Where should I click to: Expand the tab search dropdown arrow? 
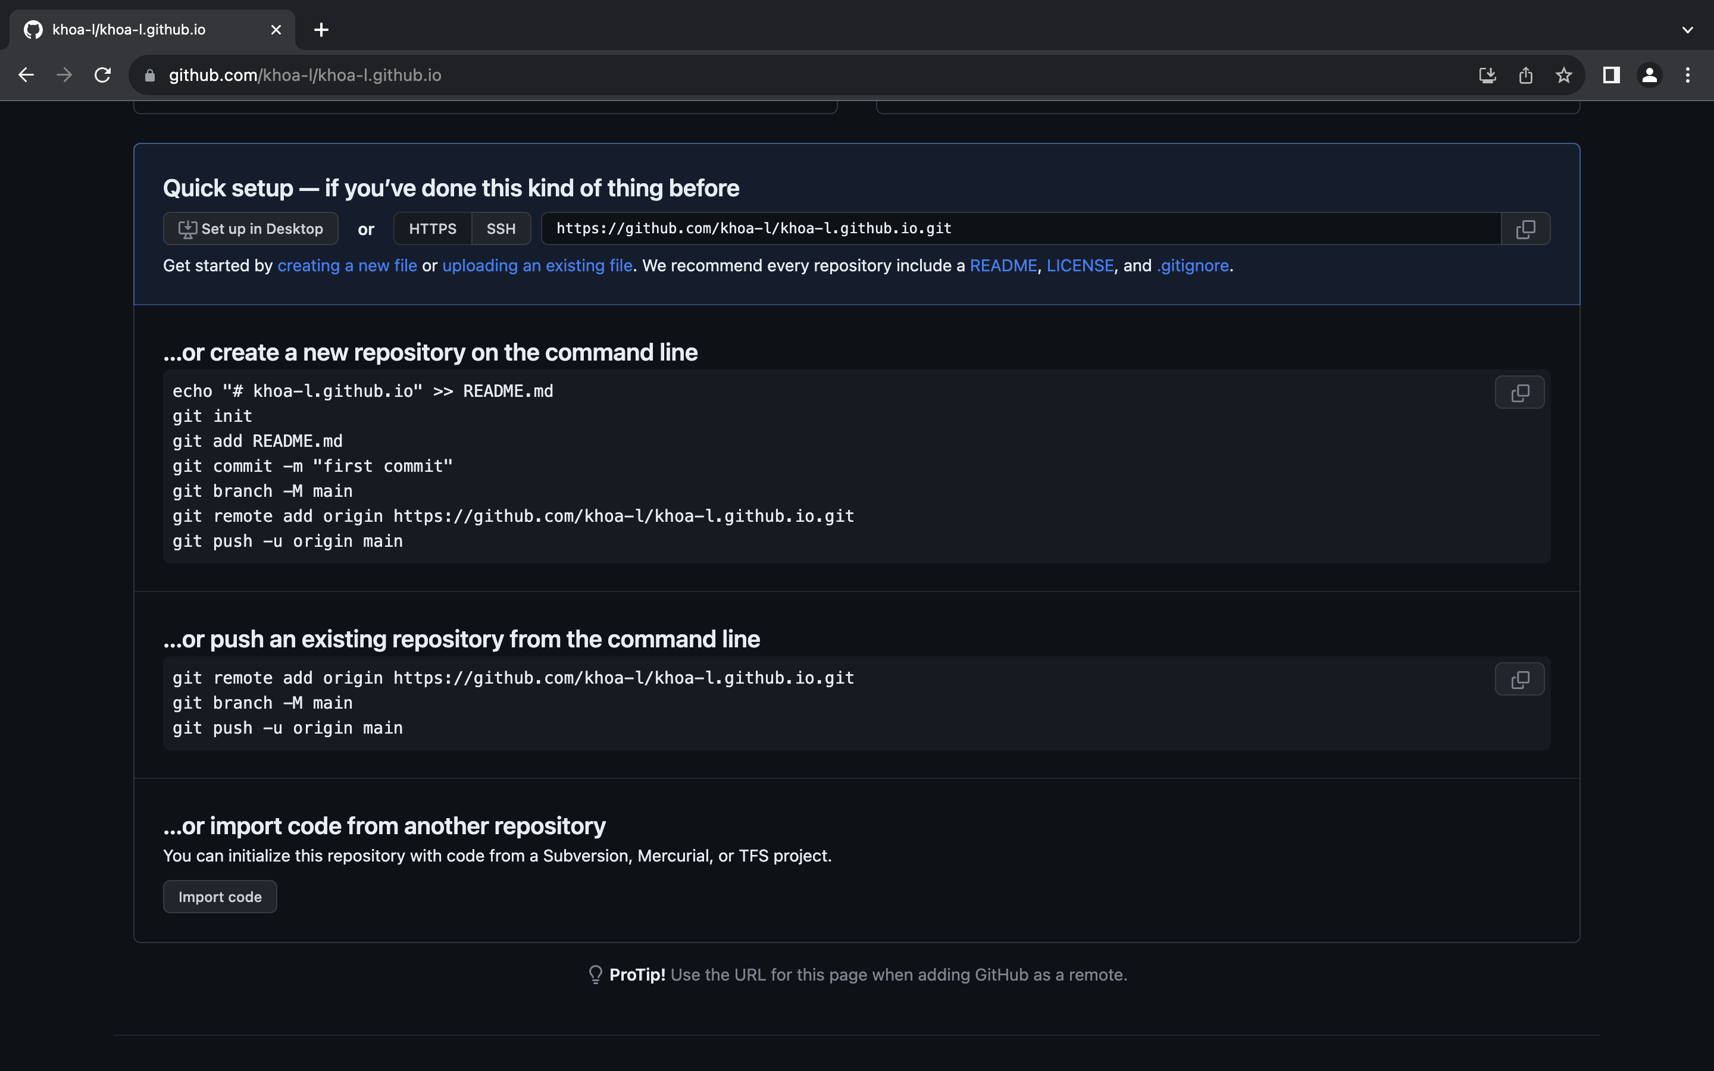pyautogui.click(x=1687, y=30)
